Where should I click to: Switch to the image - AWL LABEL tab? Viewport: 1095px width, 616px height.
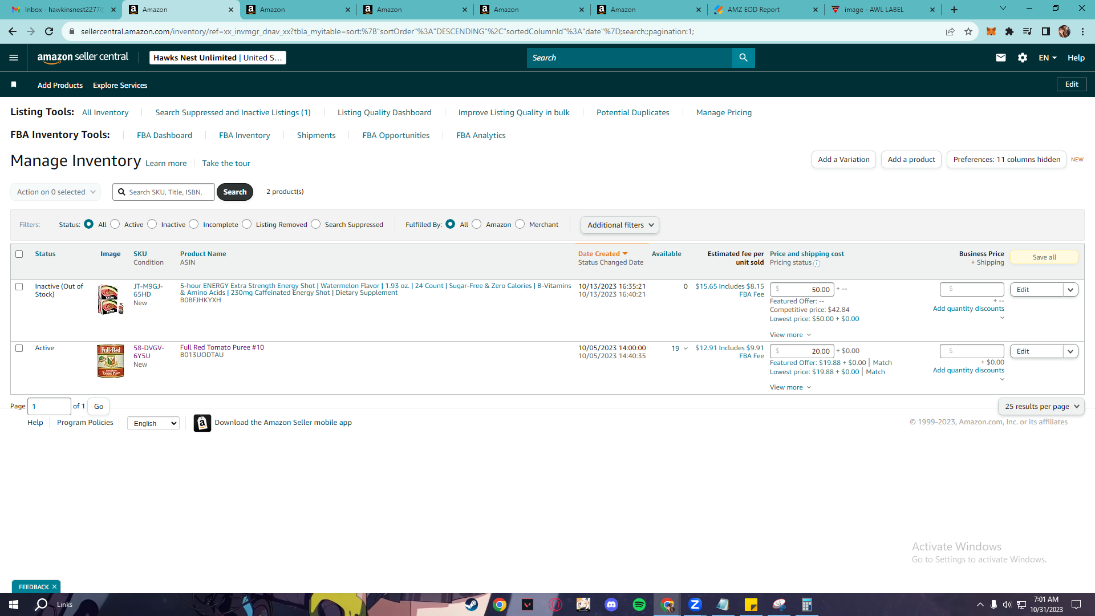[883, 10]
